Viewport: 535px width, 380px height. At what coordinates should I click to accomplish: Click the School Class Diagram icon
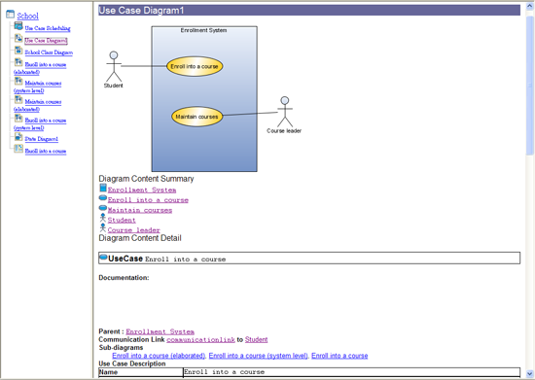click(x=18, y=51)
